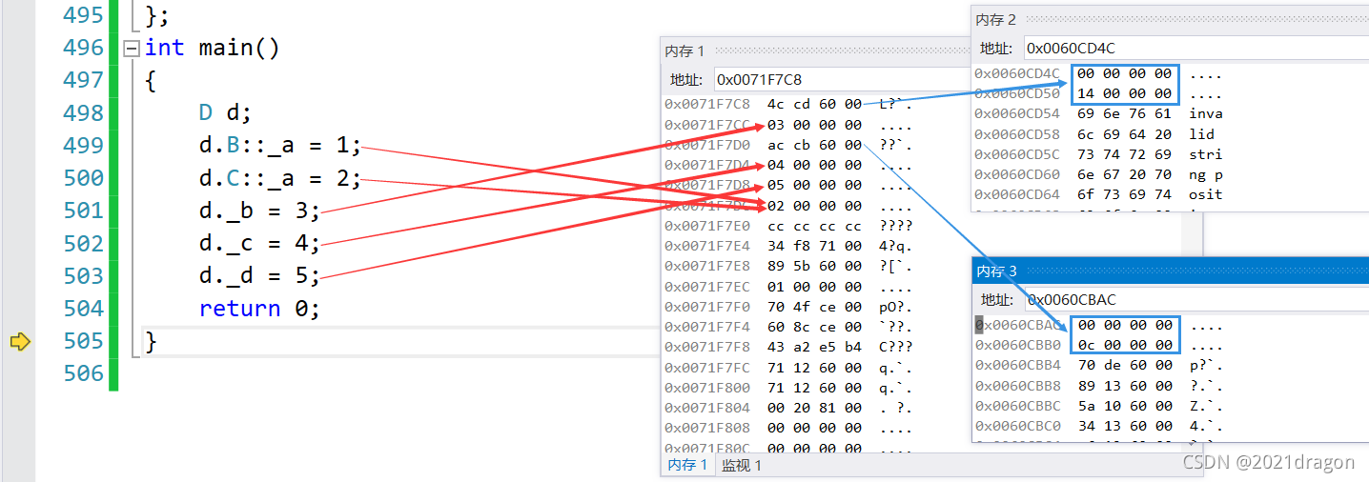
Task: Activate the 内存 3 window title bar
Action: click(1171, 271)
